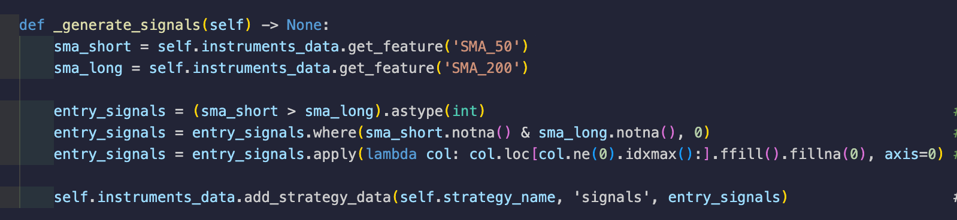957x220 pixels.
Task: Click the 'SMA_200' string literal
Action: coord(481,68)
